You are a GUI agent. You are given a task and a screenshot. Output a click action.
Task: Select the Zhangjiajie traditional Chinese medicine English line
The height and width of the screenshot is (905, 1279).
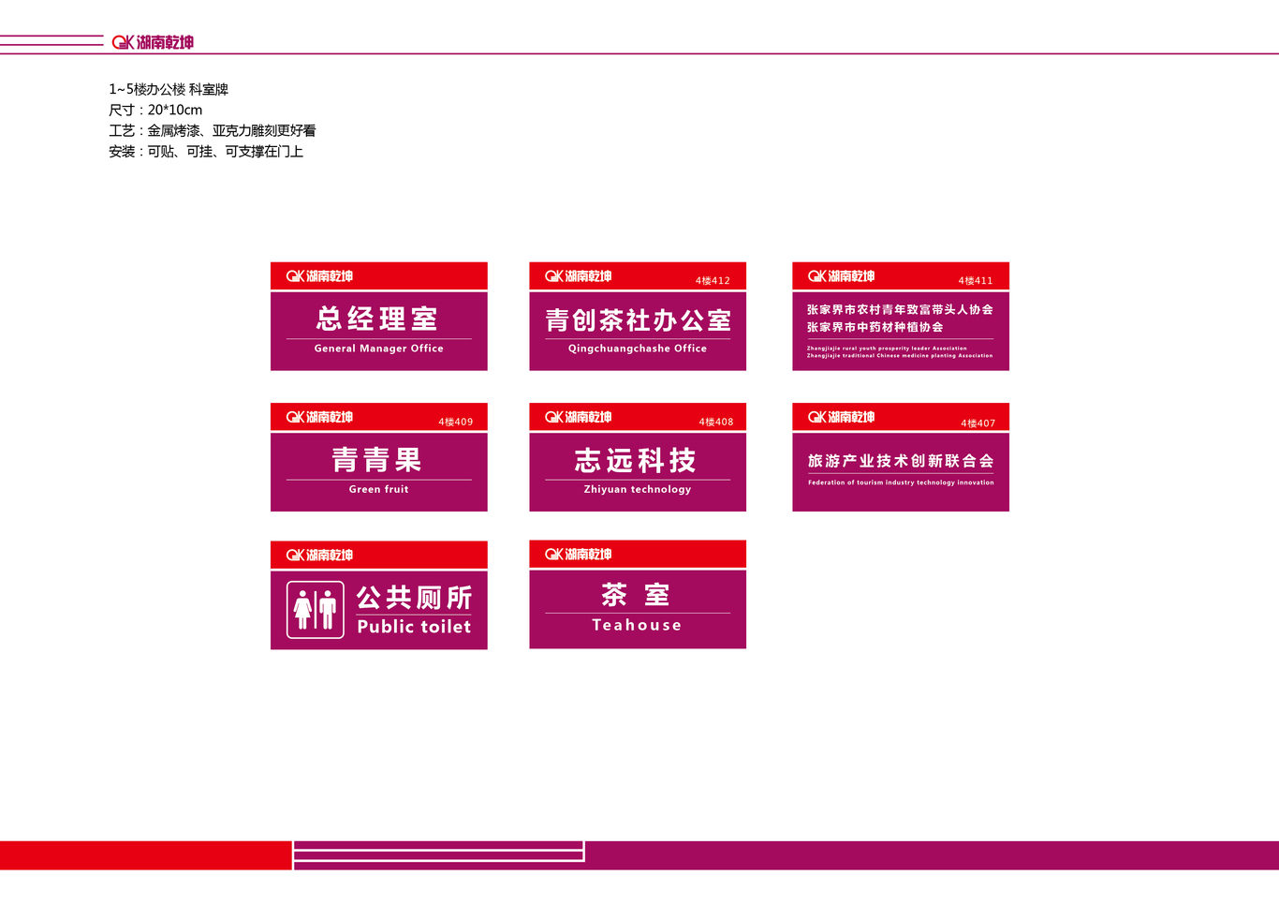tap(900, 355)
